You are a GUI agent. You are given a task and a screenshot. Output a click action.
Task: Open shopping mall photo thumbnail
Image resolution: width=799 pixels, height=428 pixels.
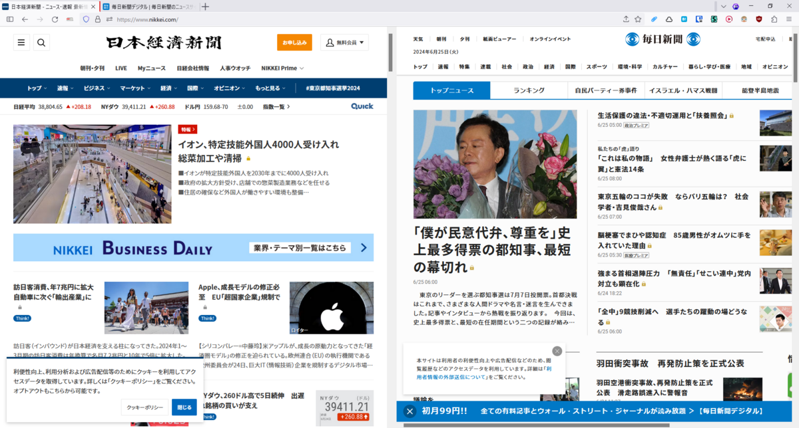[92, 174]
